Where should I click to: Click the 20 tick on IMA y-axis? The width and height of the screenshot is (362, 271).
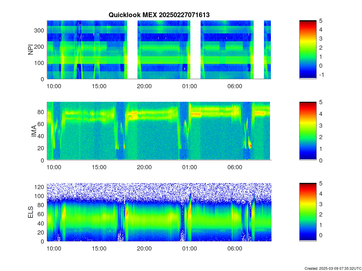pyautogui.click(x=41, y=148)
